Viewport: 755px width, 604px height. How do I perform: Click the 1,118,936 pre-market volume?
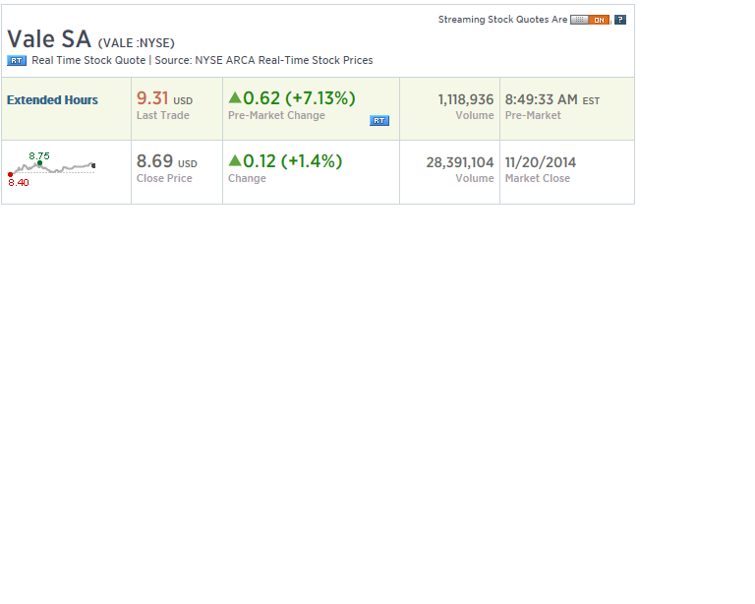tap(466, 99)
